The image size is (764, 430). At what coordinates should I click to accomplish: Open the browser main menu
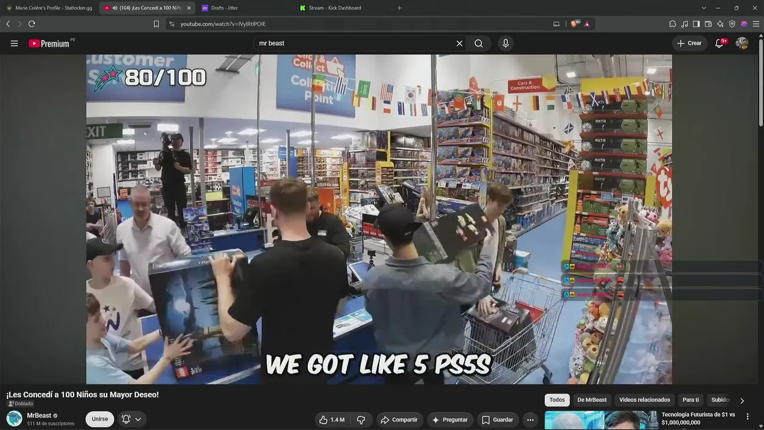pyautogui.click(x=756, y=24)
